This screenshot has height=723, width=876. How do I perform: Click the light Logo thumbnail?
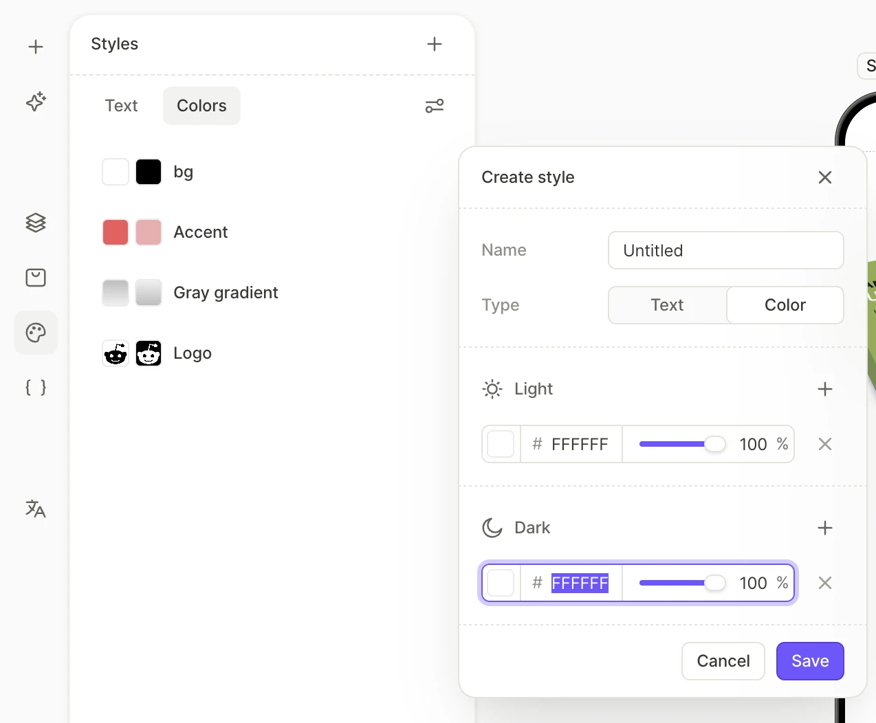[x=116, y=353]
